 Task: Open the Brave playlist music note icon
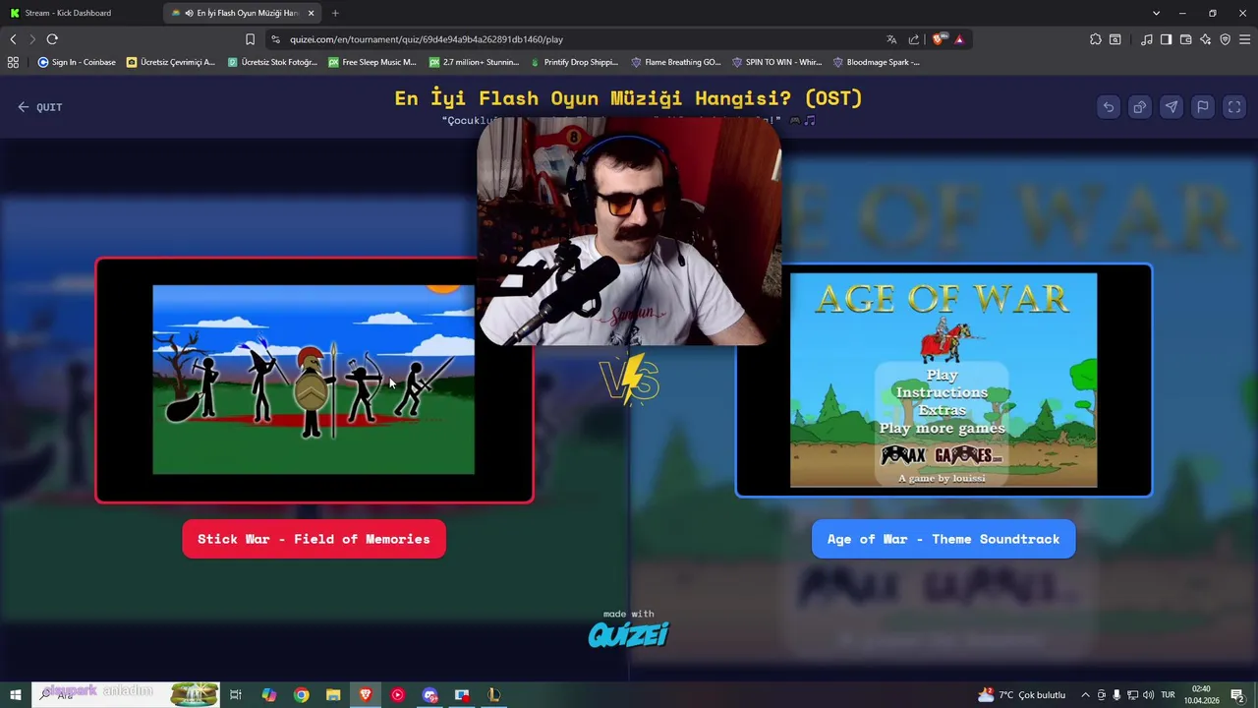(1147, 39)
